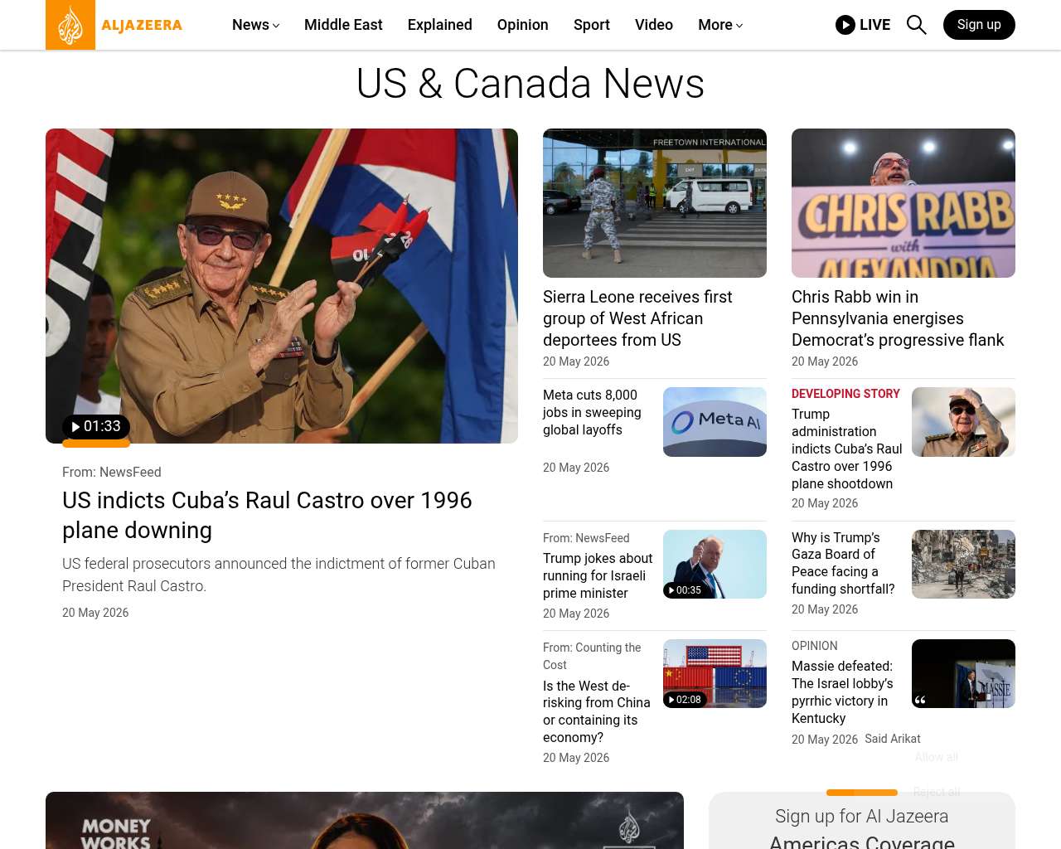
Task: Open the Middle East menu item
Action: (343, 25)
